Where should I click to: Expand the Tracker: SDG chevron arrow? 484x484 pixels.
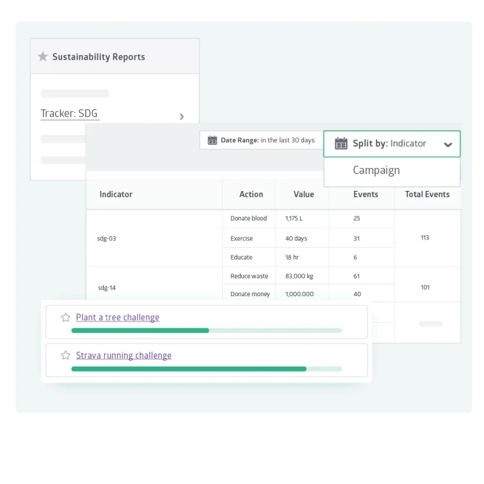(181, 117)
